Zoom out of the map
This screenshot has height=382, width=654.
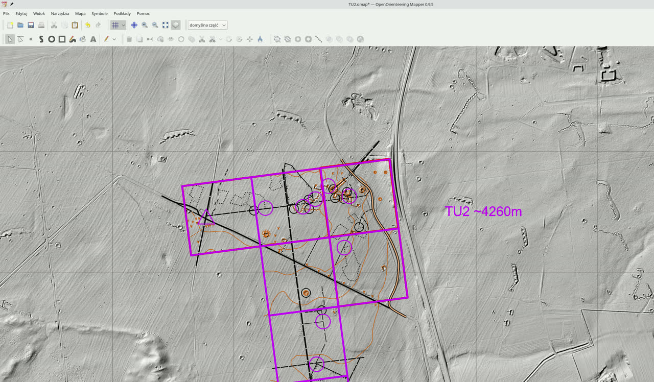155,25
